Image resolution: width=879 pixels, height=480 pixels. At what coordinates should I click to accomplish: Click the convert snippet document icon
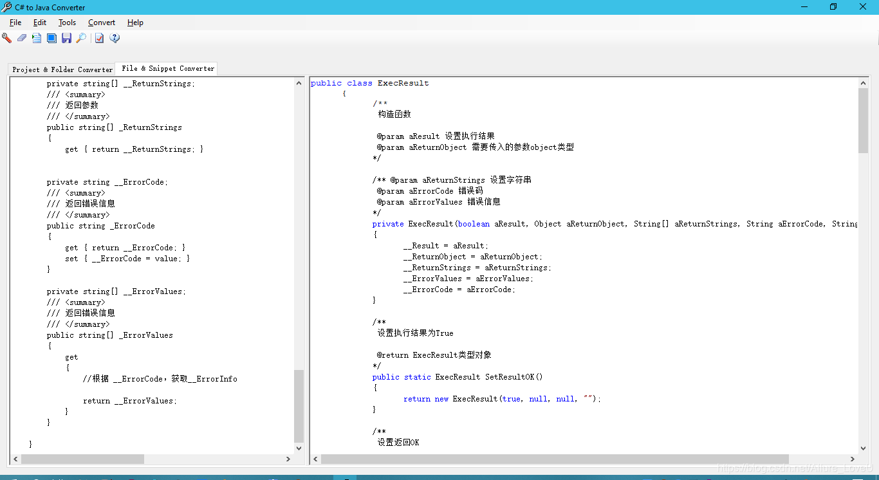tap(36, 38)
